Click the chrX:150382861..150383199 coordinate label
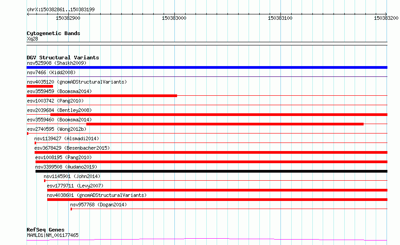Image resolution: width=400 pixels, height=245 pixels. [x=61, y=10]
